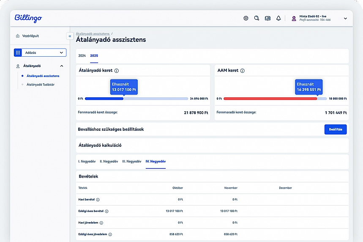This screenshot has width=363, height=242.
Task: Switch to the 2024 year tab
Action: click(x=82, y=56)
